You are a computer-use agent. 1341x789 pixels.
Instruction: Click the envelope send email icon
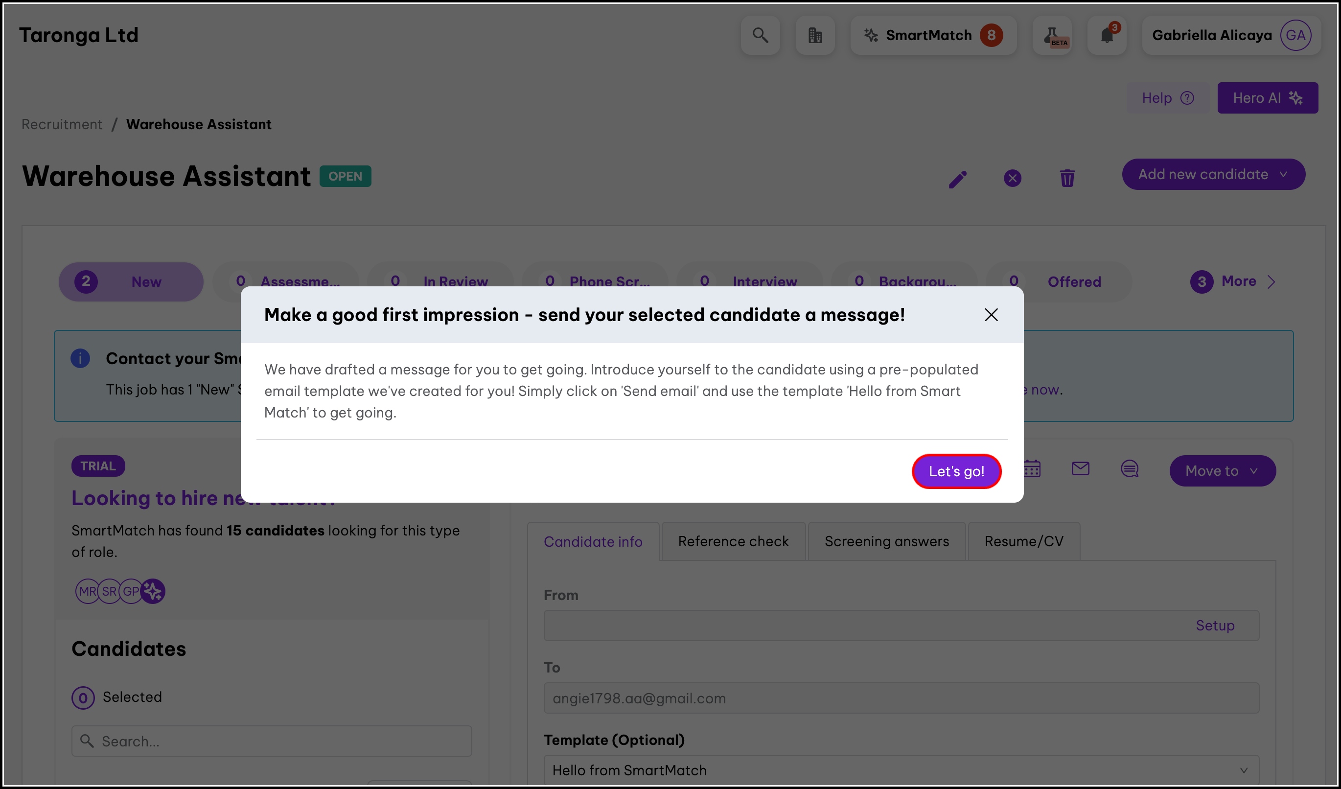click(1080, 469)
